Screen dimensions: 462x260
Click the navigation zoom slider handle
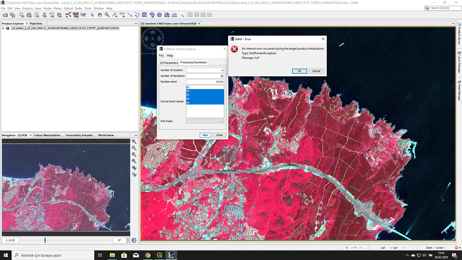click(x=45, y=240)
